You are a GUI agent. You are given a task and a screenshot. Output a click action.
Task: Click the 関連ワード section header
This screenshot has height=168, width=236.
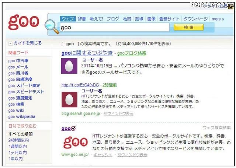[18, 53]
